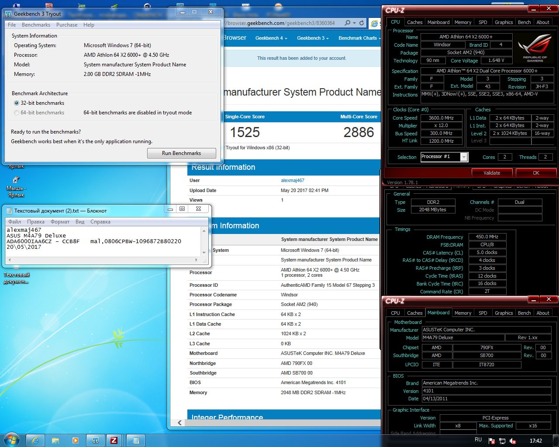
Task: Open Media Player taskbar icon
Action: click(75, 440)
